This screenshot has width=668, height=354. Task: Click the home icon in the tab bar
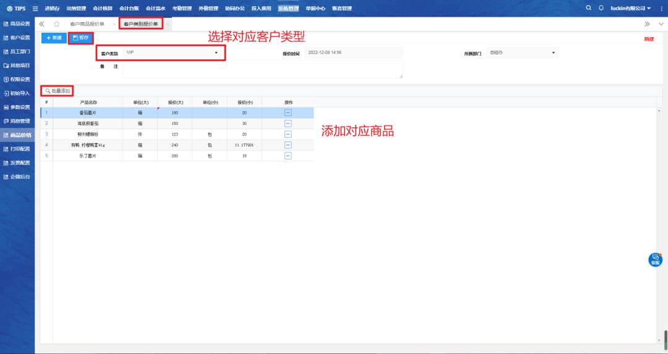(57, 24)
